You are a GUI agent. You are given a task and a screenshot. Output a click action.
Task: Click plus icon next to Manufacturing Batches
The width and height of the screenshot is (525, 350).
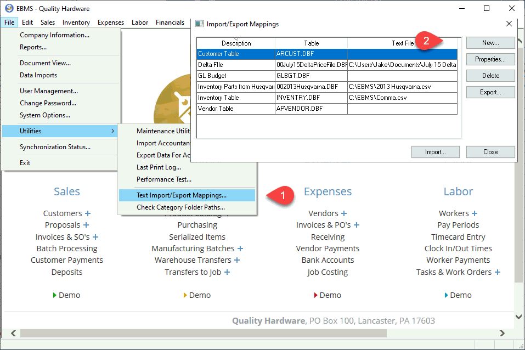click(240, 249)
